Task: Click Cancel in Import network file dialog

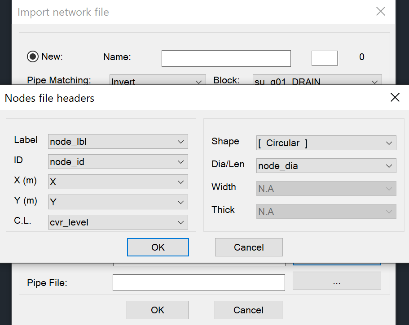Action: click(248, 310)
